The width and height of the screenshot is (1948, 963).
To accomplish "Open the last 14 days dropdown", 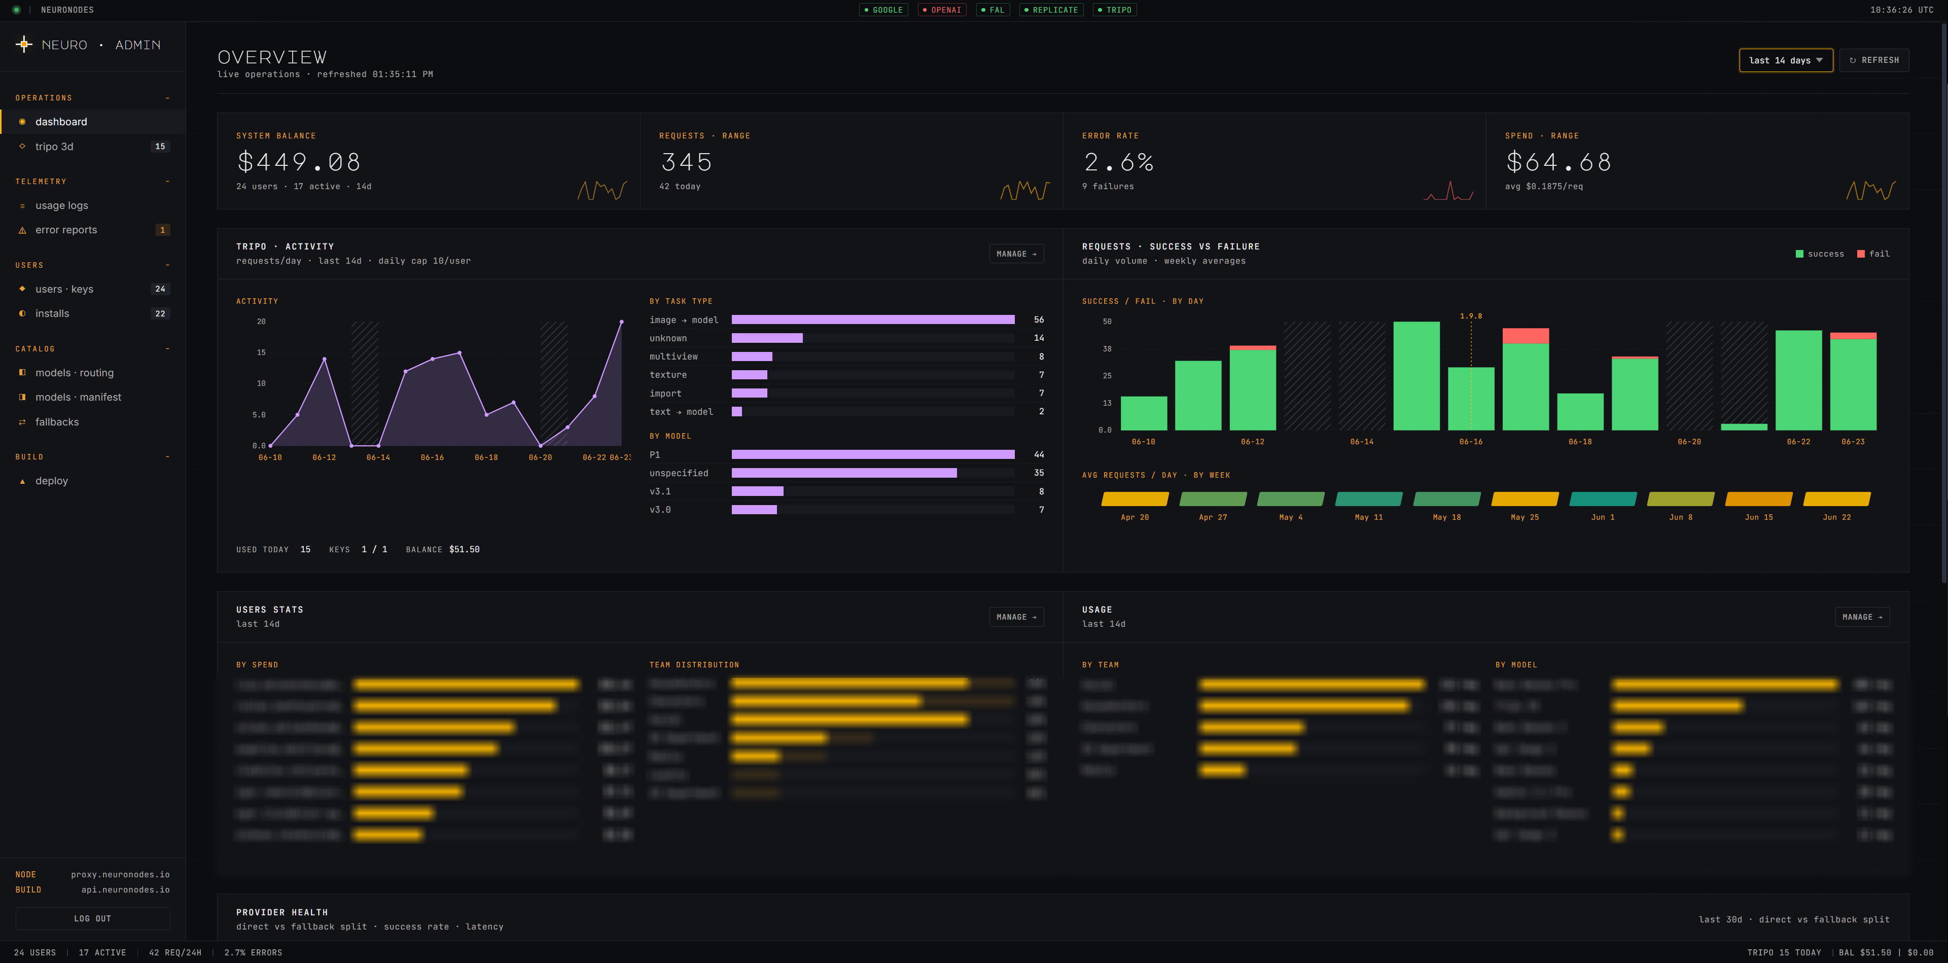I will [1785, 60].
